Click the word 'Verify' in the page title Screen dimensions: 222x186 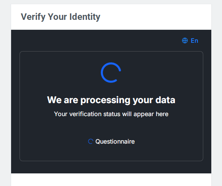[x=33, y=17]
